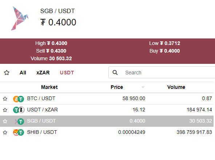This screenshot has width=215, height=160.
Task: Open the BTC / USDT market
Action: pyautogui.click(x=107, y=99)
